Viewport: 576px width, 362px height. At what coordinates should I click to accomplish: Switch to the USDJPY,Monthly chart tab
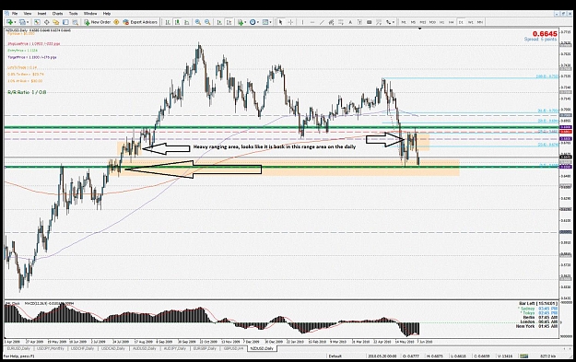pos(51,348)
